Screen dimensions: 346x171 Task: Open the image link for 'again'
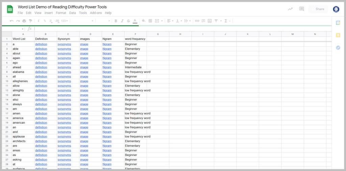click(84, 58)
